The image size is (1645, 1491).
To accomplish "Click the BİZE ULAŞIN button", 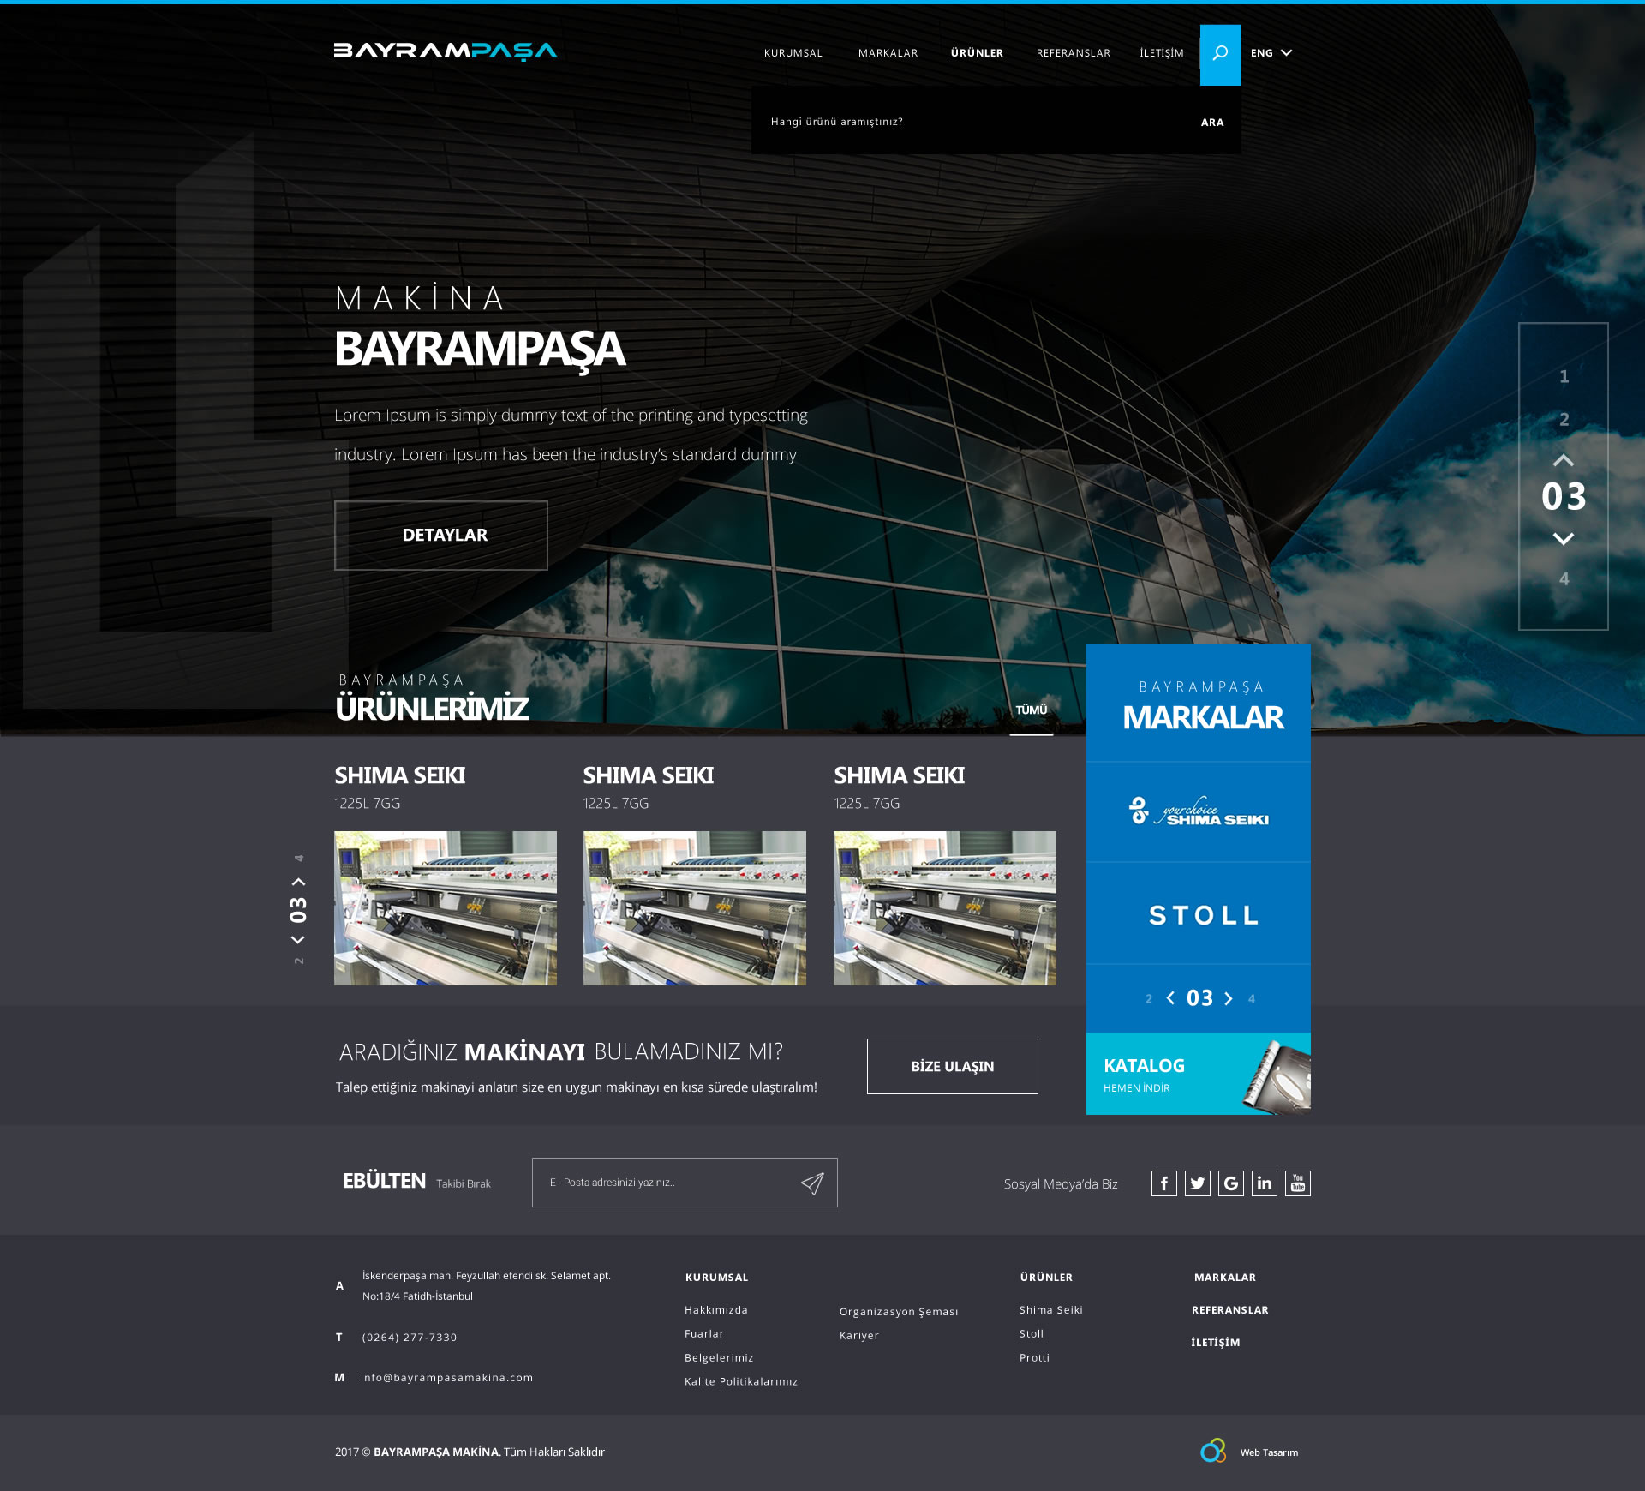I will (x=953, y=1067).
